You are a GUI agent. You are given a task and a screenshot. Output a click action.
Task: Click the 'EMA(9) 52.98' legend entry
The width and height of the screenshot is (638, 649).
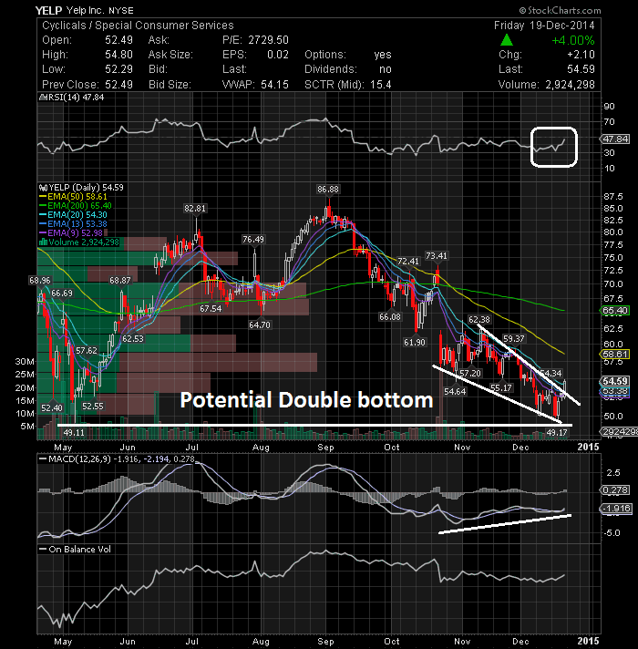coord(76,233)
